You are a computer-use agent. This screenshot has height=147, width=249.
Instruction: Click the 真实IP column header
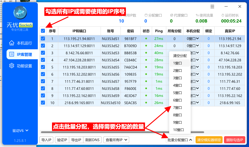tap(230, 31)
